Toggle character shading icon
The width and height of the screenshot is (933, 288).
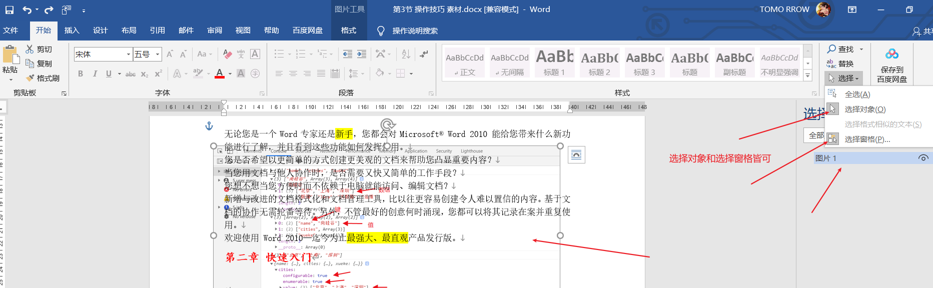tap(241, 73)
